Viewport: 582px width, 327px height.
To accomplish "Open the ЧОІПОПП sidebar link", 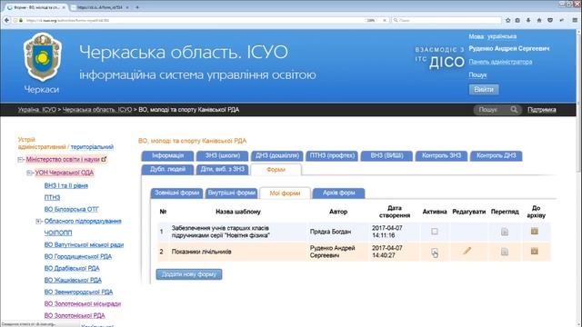I will tap(58, 233).
